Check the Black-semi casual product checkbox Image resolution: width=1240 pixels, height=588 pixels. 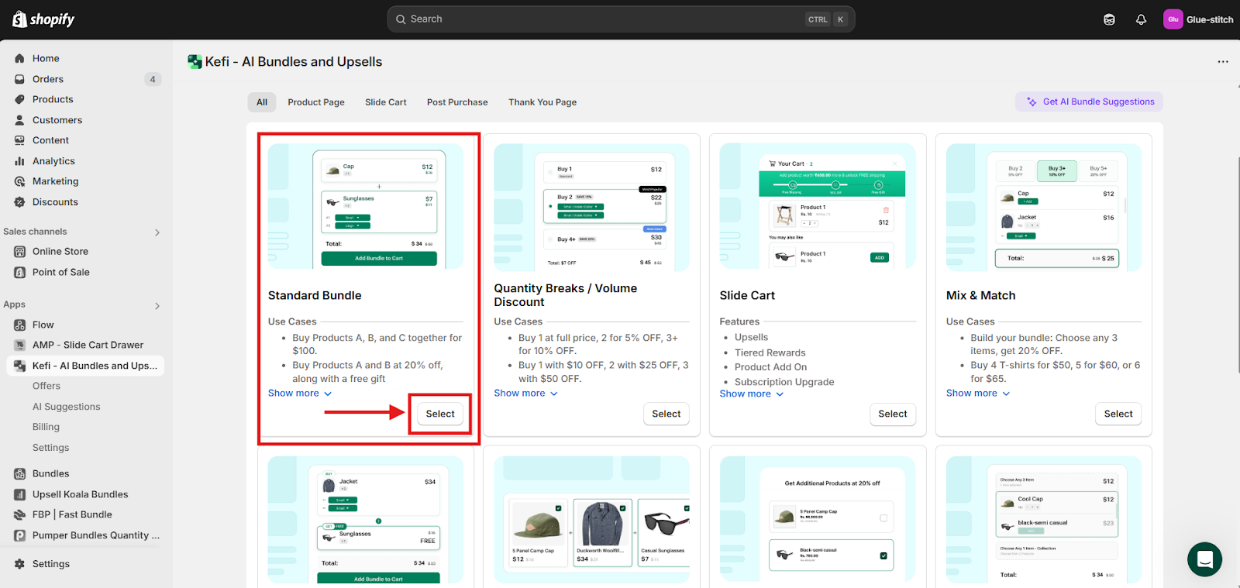[883, 555]
